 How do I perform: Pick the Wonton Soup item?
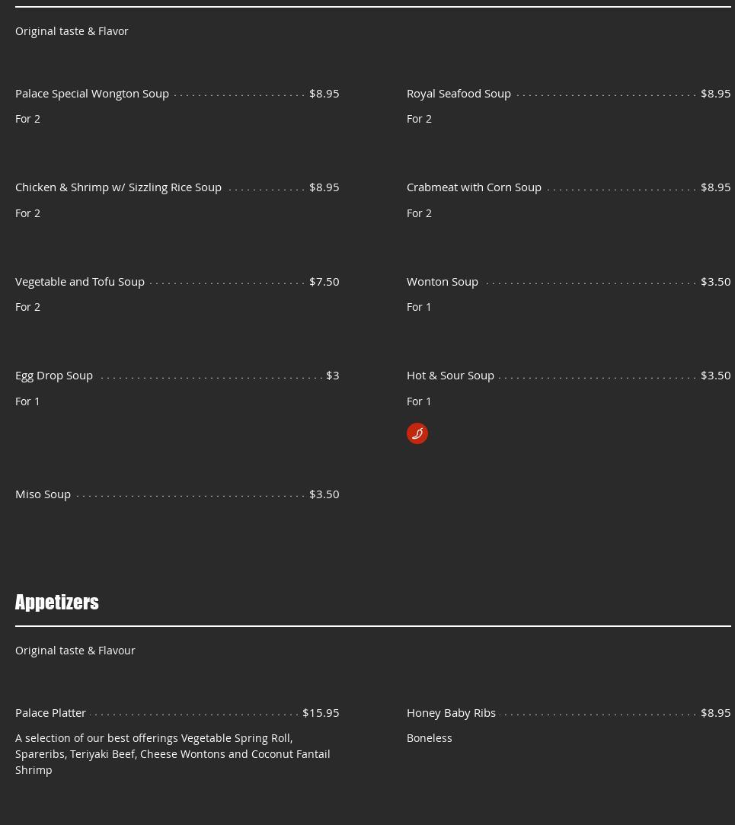(443, 282)
